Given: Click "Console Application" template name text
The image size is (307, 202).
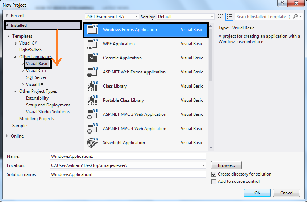Looking at the screenshot, I should [122, 58].
